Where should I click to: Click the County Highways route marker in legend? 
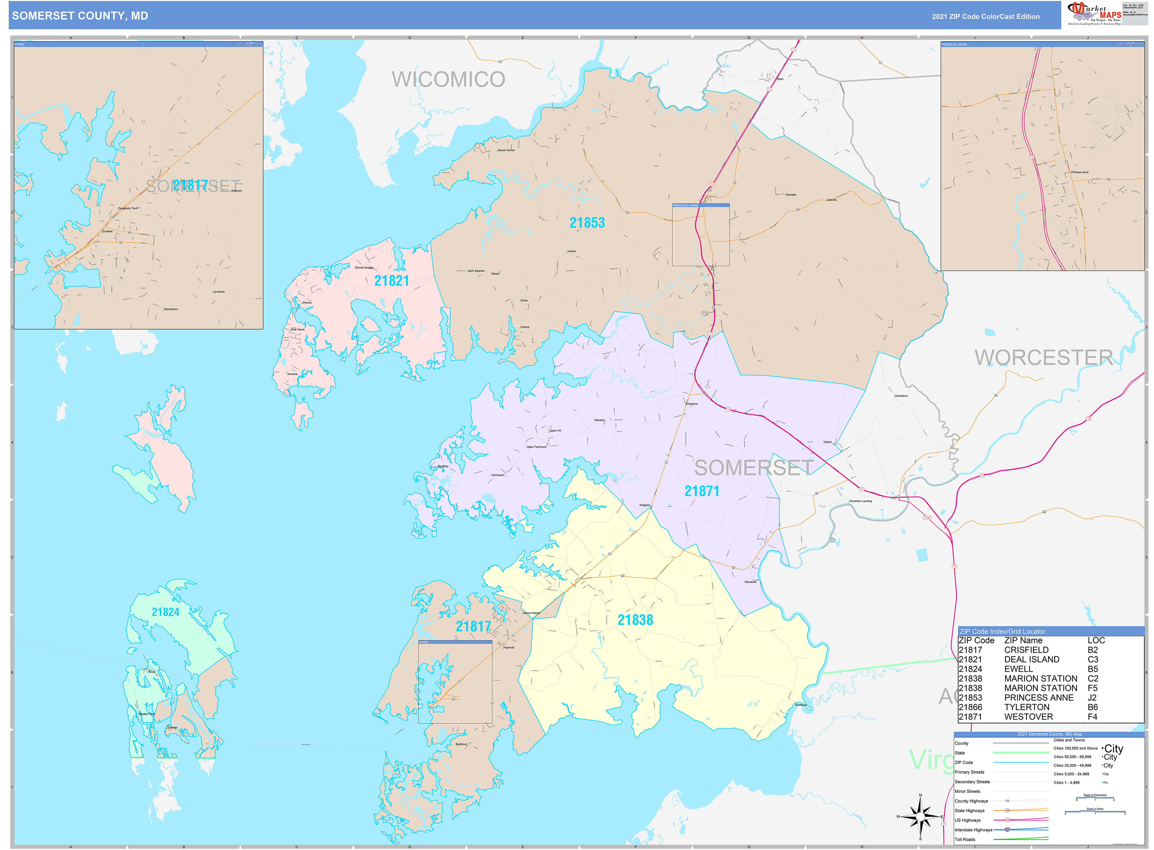pyautogui.click(x=1007, y=801)
